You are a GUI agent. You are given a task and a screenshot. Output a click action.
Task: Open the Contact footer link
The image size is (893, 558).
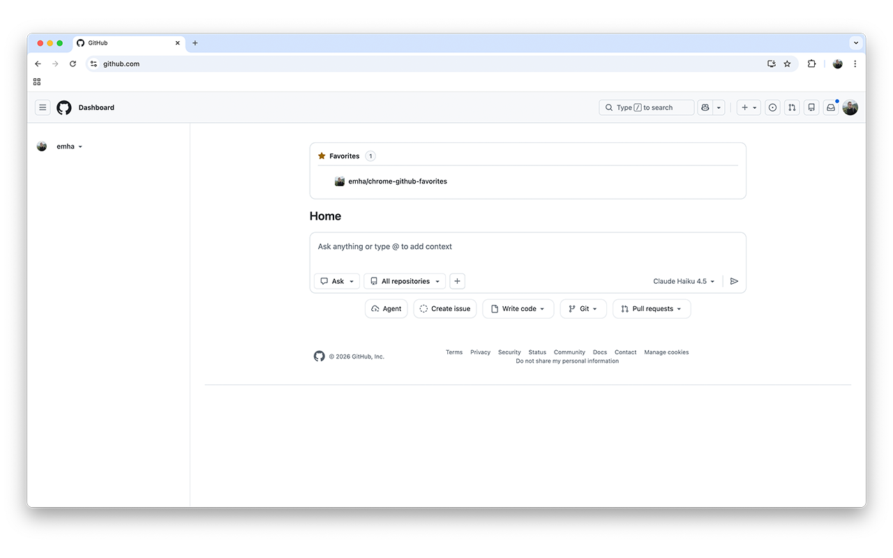click(626, 352)
